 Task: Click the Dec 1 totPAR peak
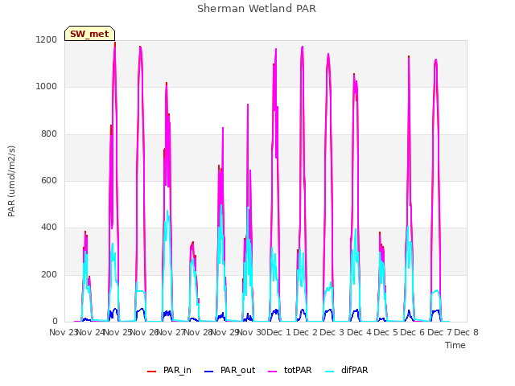[303, 48]
